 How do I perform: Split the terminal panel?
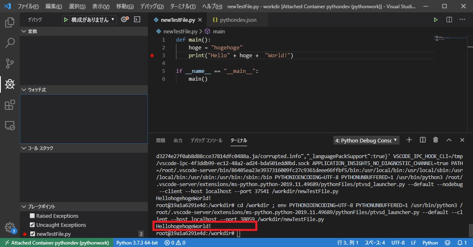[423, 140]
